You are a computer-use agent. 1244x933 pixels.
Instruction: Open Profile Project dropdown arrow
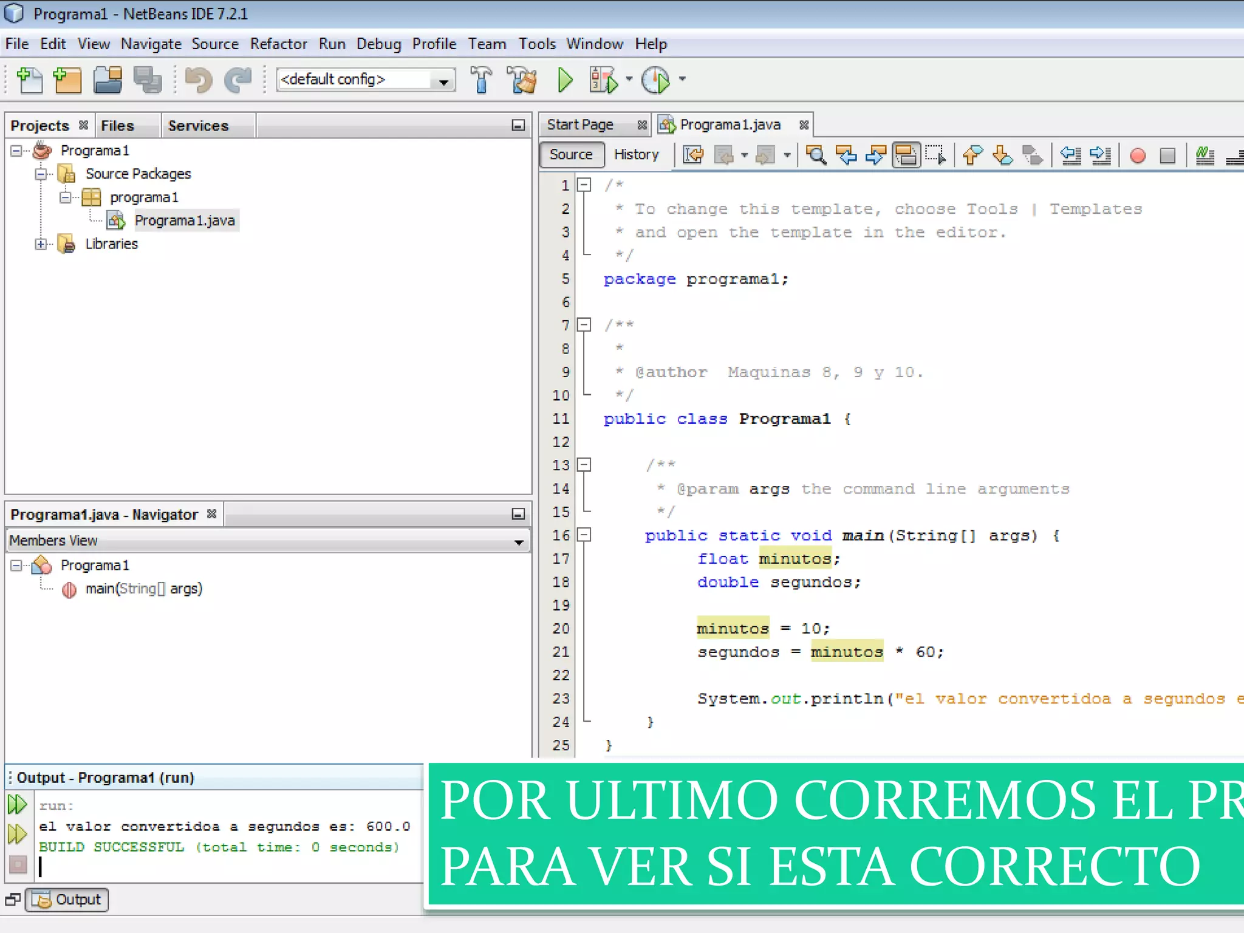(x=682, y=79)
